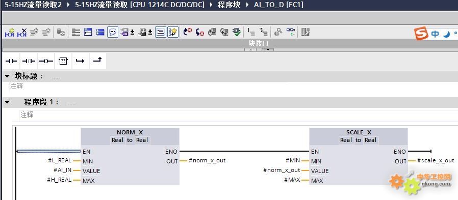The height and width of the screenshot is (200, 458).
Task: Click the open all networks icon
Action: (88, 32)
